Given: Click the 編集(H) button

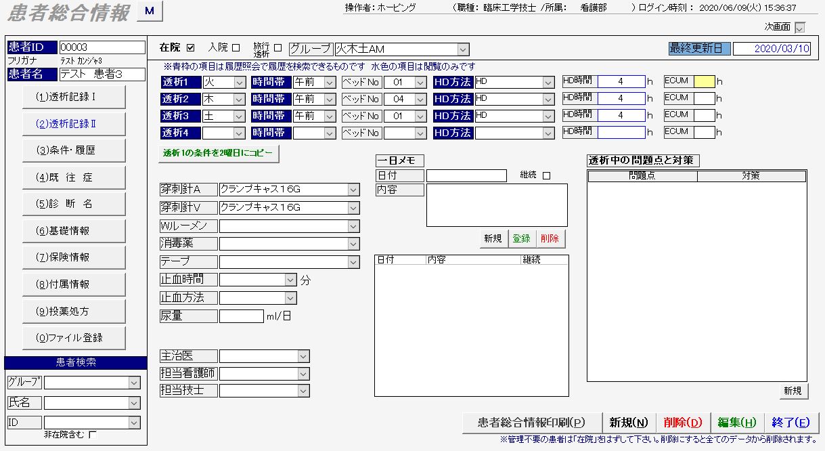Looking at the screenshot, I should [x=737, y=423].
